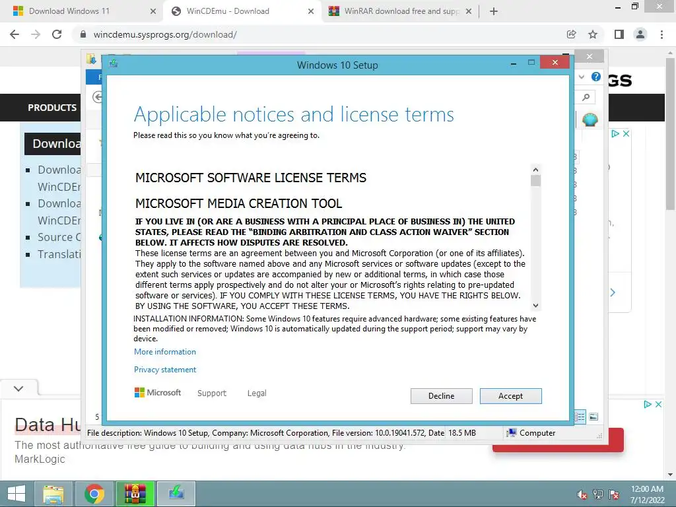Open the More information link
The height and width of the screenshot is (507, 676).
point(164,352)
